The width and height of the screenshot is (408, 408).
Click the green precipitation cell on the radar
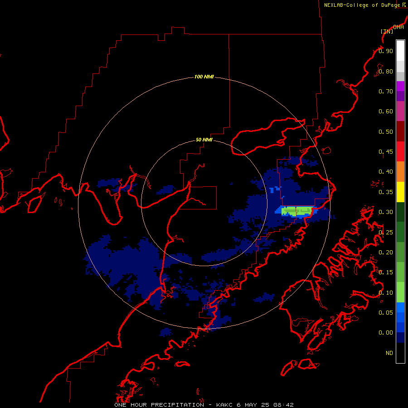coord(297,211)
